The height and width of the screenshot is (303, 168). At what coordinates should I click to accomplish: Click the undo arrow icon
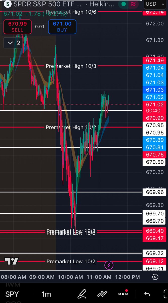pos(147,294)
